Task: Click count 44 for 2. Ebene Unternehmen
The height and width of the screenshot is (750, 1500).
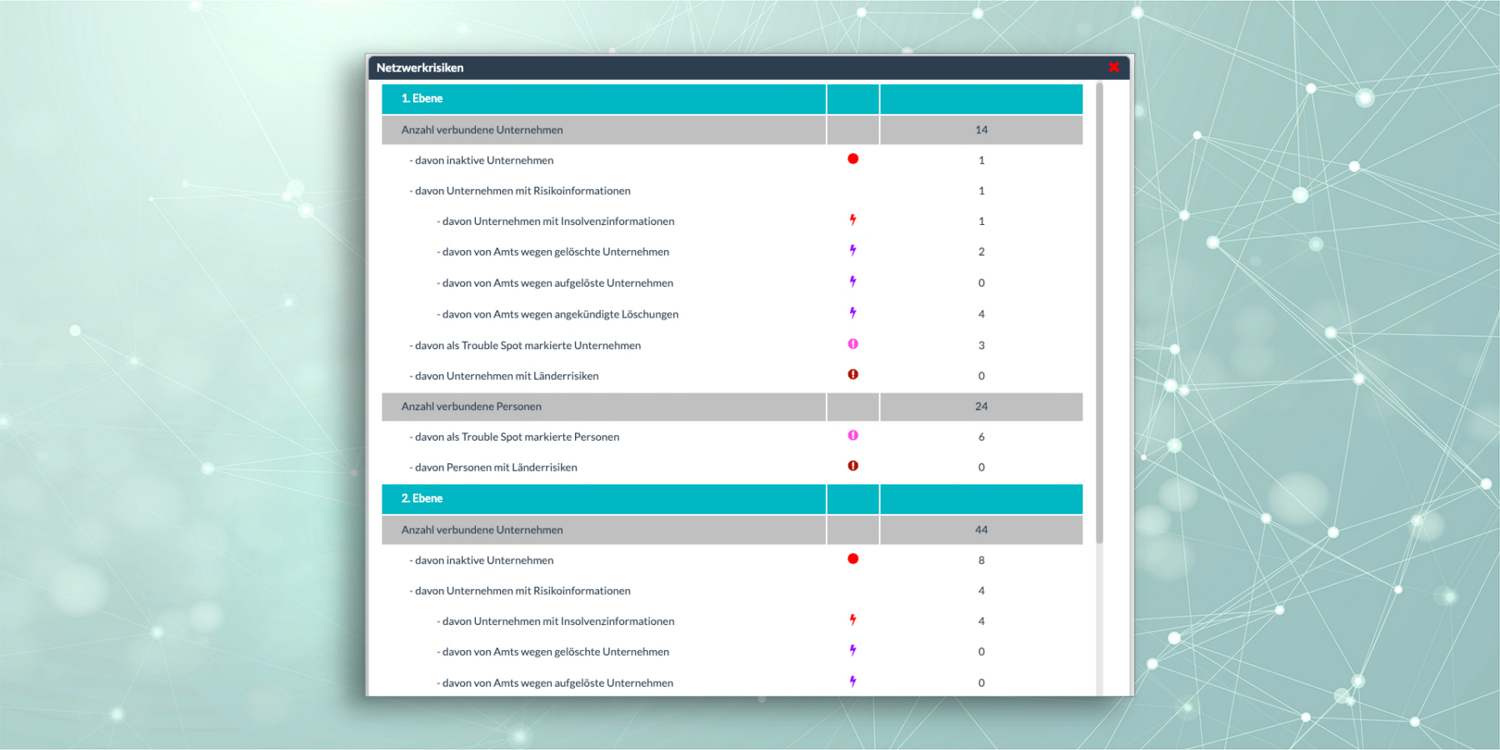Action: tap(981, 530)
